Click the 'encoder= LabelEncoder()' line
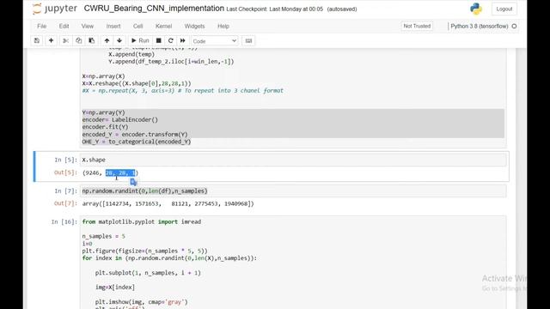The image size is (550, 309). (120, 120)
